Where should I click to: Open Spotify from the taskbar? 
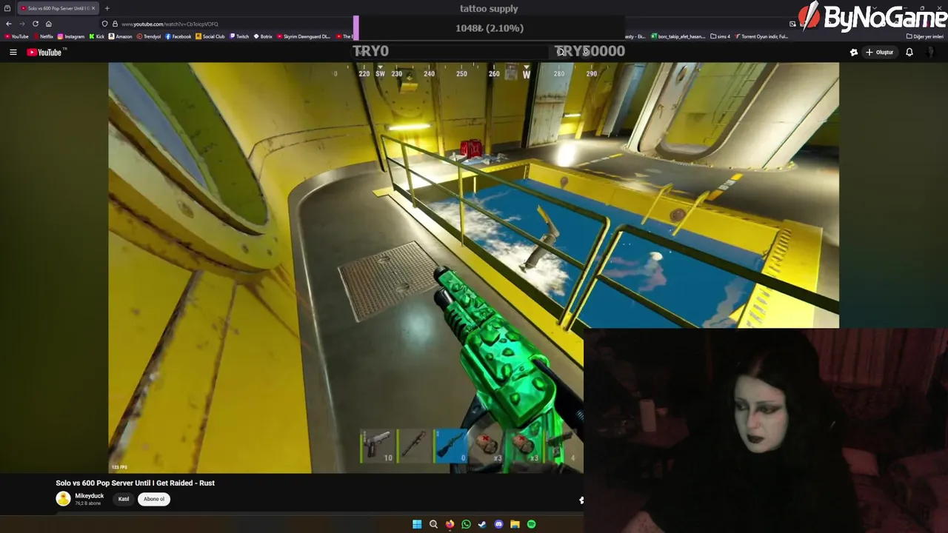pos(531,524)
